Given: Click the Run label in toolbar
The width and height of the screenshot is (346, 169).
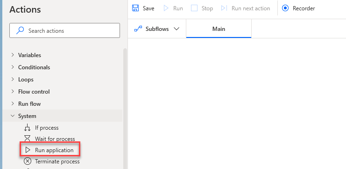Looking at the screenshot, I should click(x=178, y=8).
